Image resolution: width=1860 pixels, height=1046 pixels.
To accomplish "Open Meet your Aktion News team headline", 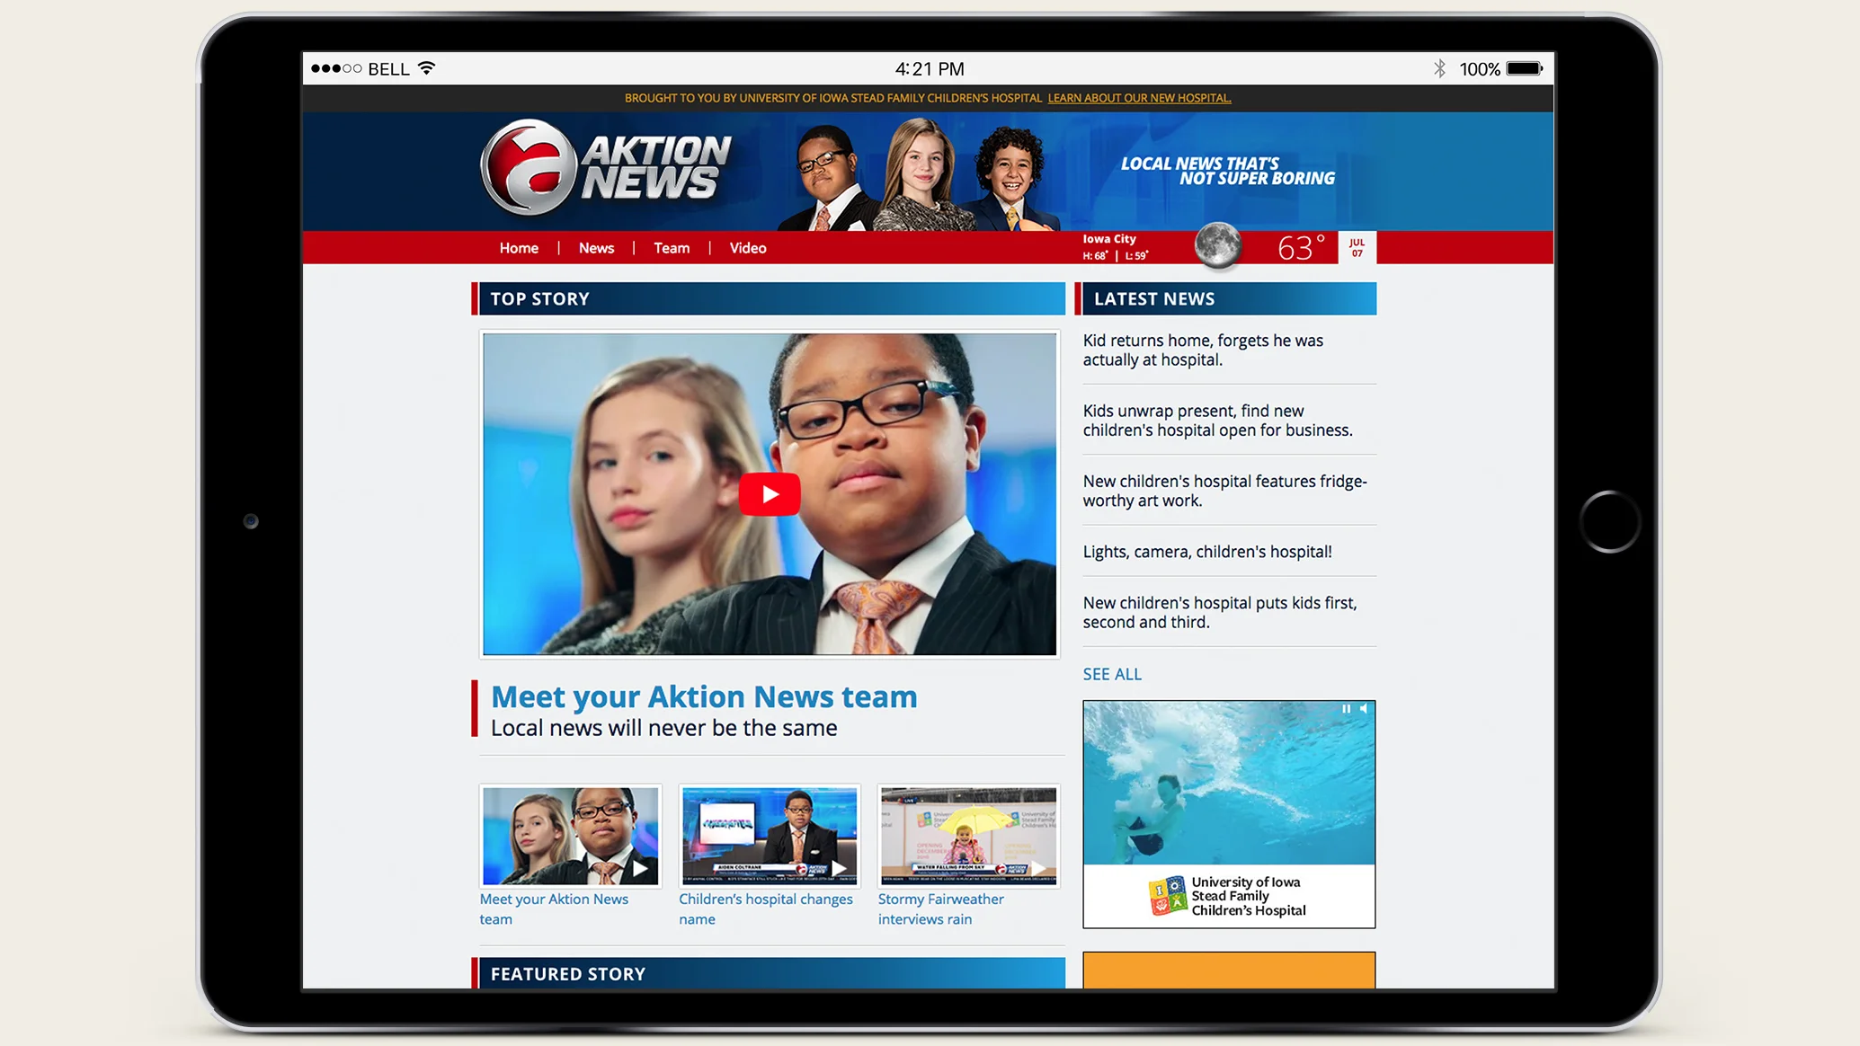I will tap(704, 696).
